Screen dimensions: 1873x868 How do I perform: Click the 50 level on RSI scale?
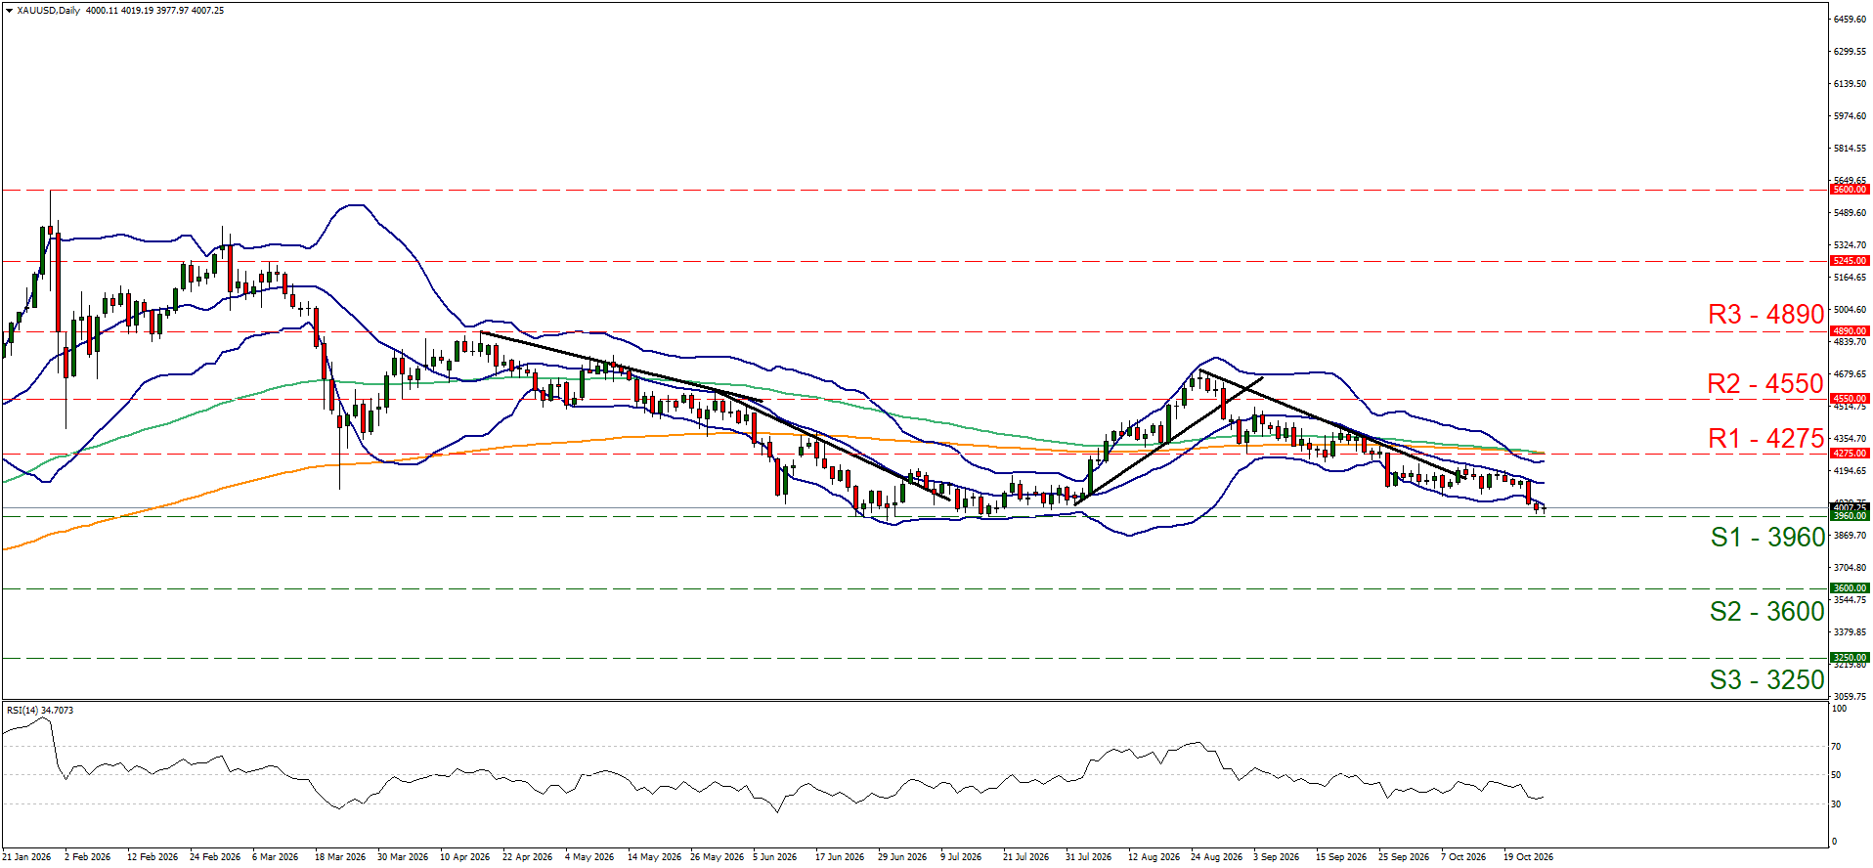point(1836,775)
